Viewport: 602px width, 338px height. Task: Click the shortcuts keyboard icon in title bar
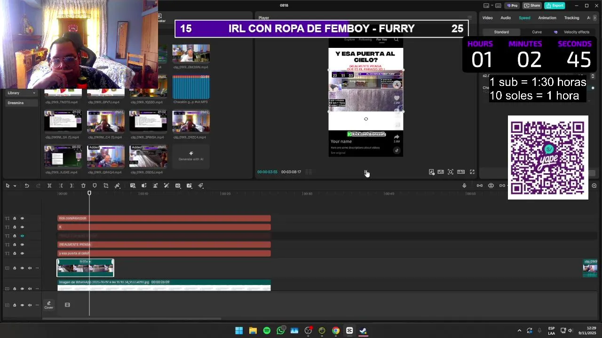click(x=498, y=6)
